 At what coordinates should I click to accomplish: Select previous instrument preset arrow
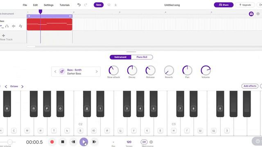pyautogui.click(x=55, y=72)
